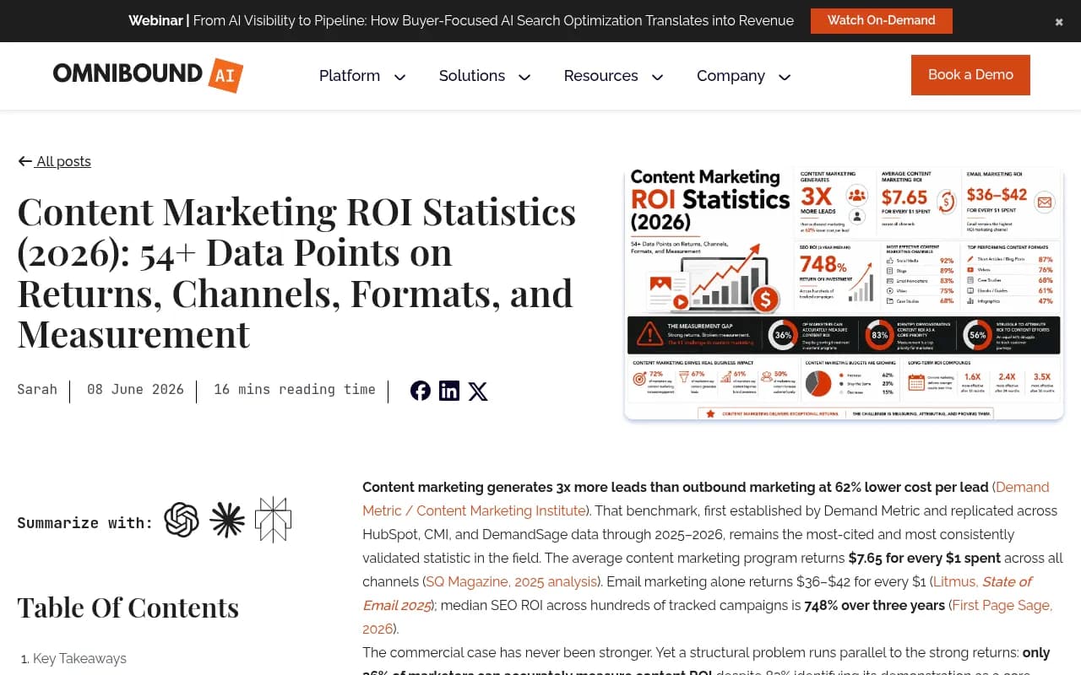1081x675 pixels.
Task: Open the ROI Statistics infographic thumbnail
Action: [844, 294]
